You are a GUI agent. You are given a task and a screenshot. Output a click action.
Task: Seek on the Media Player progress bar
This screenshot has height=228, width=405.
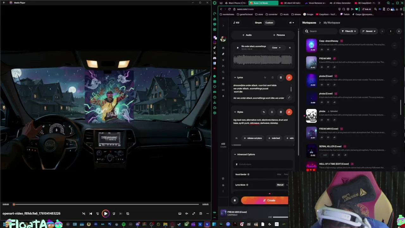click(x=106, y=204)
